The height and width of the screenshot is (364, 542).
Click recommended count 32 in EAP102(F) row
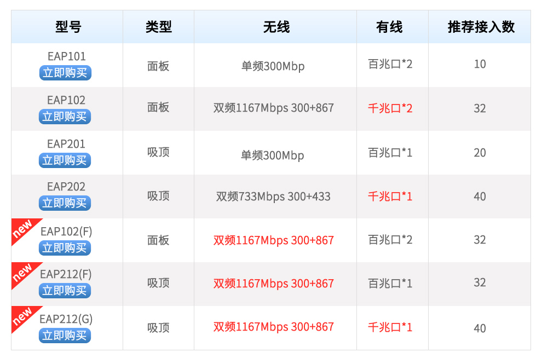[480, 240]
